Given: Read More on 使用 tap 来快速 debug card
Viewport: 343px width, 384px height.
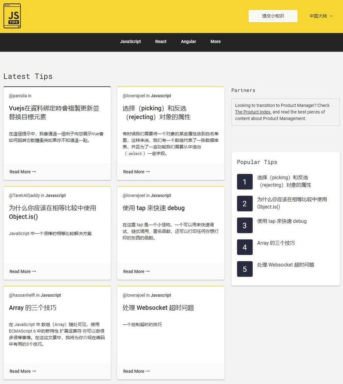Looking at the screenshot, I should point(136,271).
